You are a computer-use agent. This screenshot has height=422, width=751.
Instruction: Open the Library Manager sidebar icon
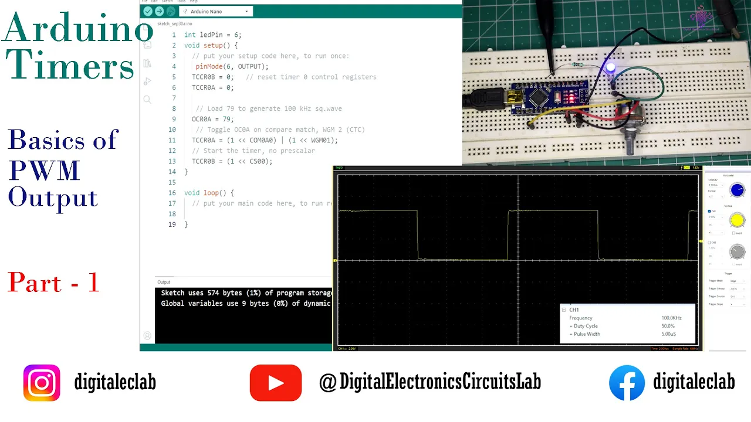(147, 63)
